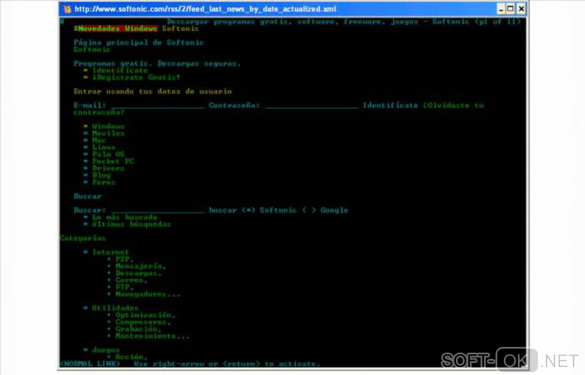Image resolution: width=585 pixels, height=375 pixels.
Task: Open the Drivers link
Action: click(108, 168)
